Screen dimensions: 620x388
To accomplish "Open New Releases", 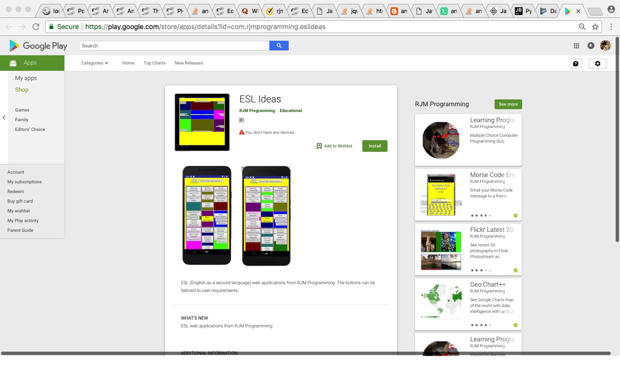I will tap(189, 63).
